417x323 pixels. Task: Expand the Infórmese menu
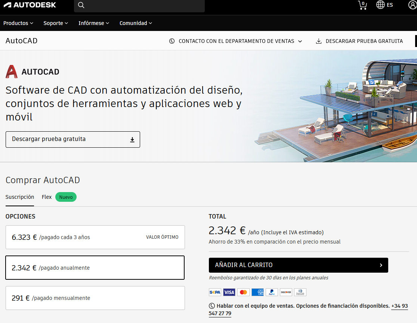click(x=94, y=23)
